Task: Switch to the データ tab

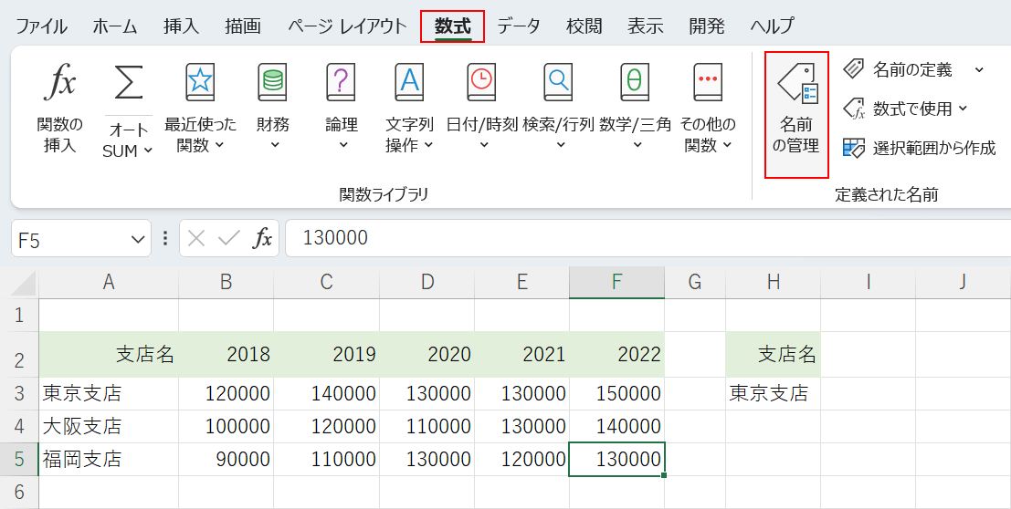Action: [x=518, y=26]
